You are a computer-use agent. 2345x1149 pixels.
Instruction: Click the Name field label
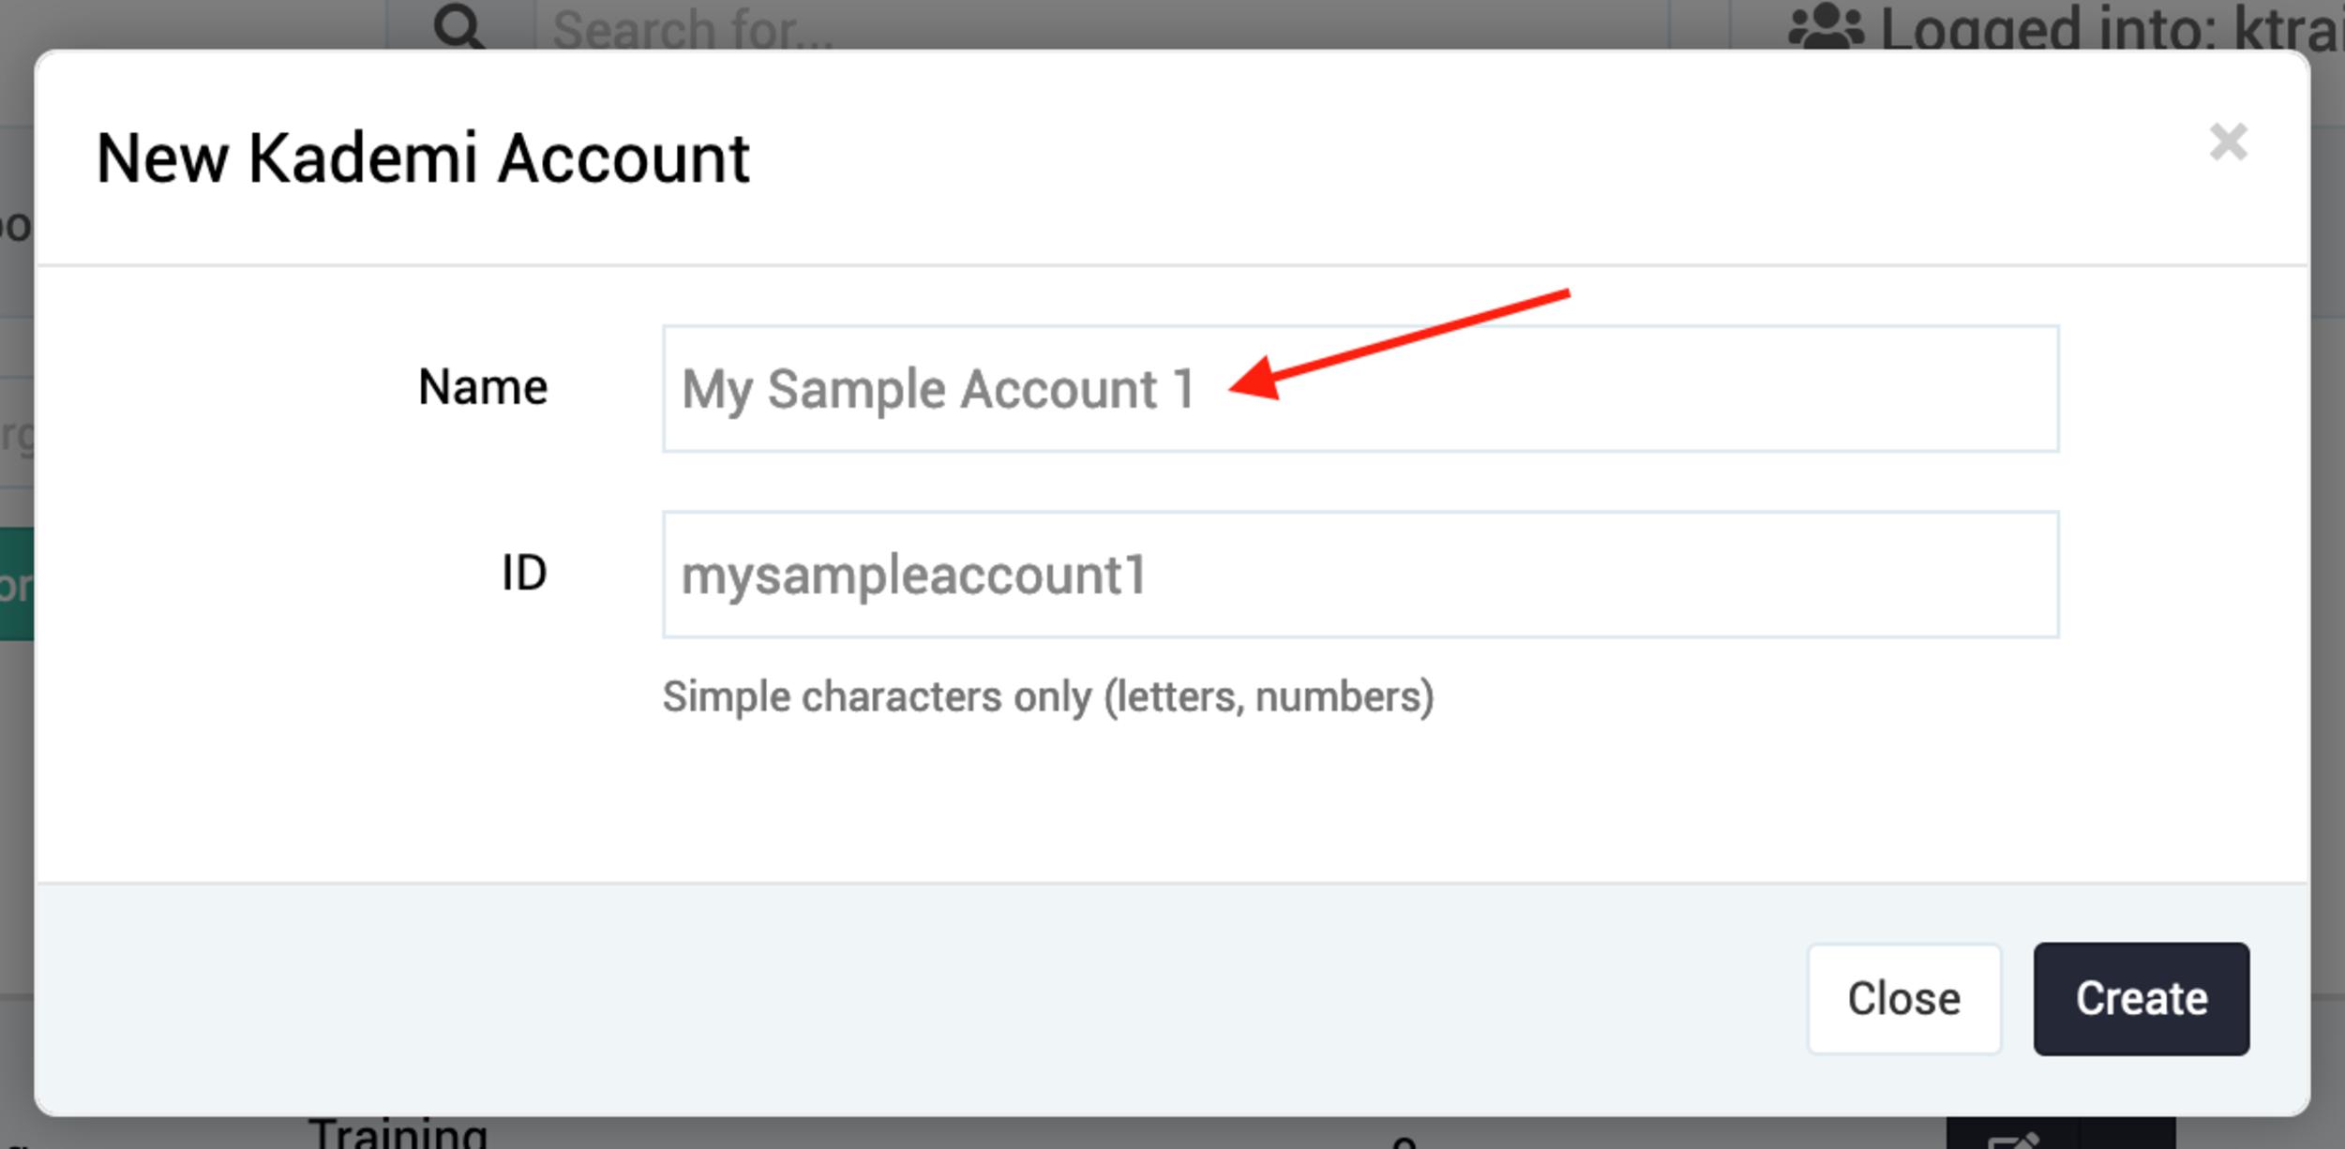coord(483,386)
